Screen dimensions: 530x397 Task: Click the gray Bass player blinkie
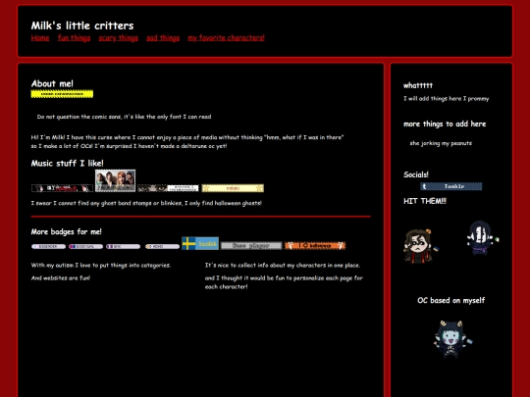(x=251, y=246)
